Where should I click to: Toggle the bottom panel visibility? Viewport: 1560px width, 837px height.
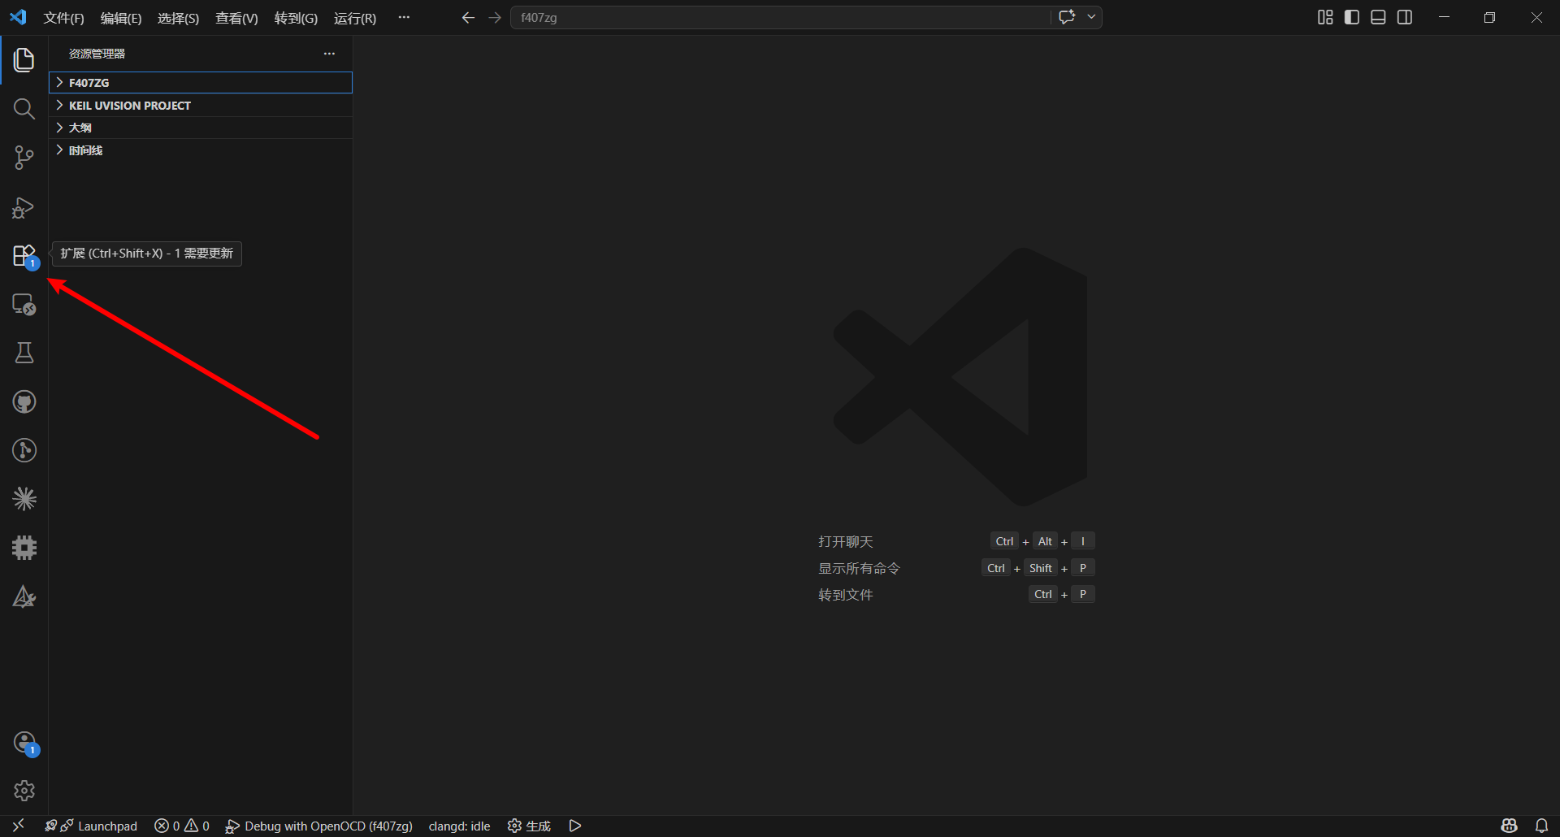(x=1378, y=17)
